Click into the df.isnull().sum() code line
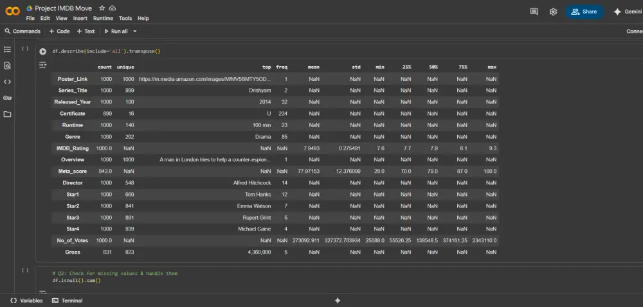This screenshot has width=643, height=307. tap(77, 281)
